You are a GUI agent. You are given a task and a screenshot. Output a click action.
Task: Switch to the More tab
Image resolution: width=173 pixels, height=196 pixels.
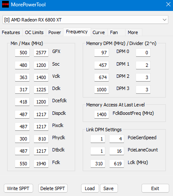(133, 32)
